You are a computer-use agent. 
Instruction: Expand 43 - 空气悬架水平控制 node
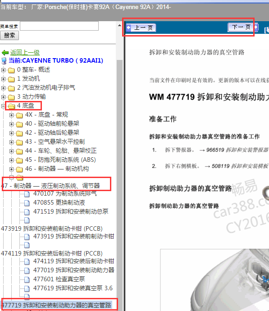[x=12, y=142]
